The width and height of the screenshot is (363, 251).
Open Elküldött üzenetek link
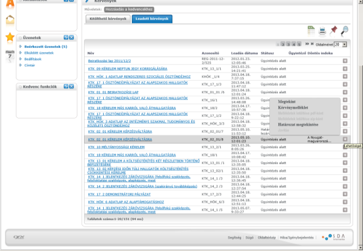(39, 53)
